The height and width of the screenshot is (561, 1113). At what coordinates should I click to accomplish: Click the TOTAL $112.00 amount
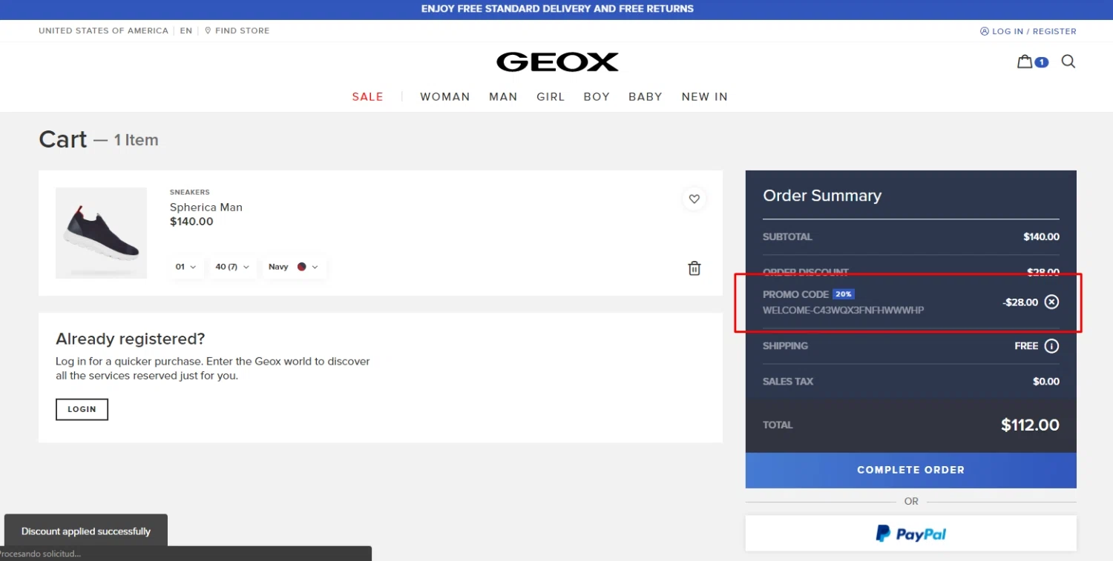click(x=1030, y=425)
